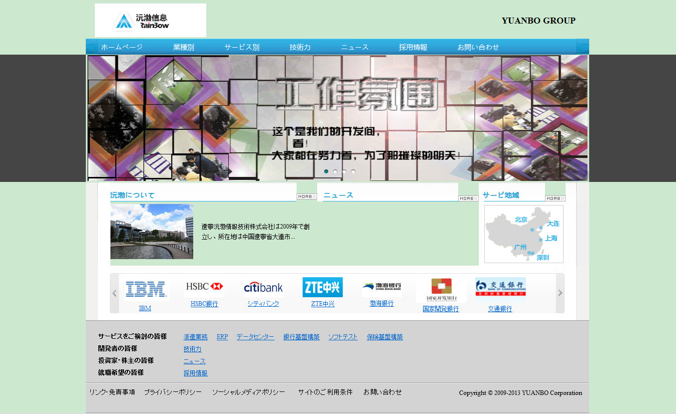Click the Rainbow company logo
The width and height of the screenshot is (676, 414).
click(151, 20)
